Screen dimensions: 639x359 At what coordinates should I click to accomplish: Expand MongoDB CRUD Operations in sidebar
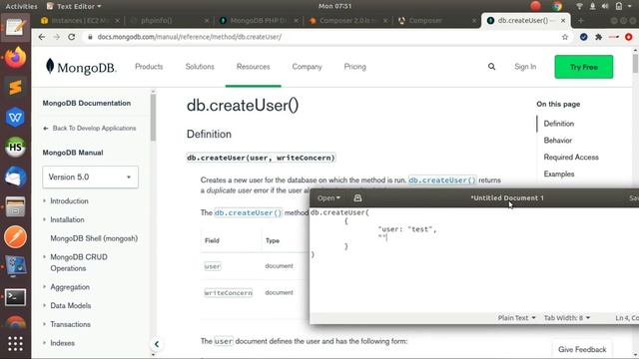coord(44,257)
